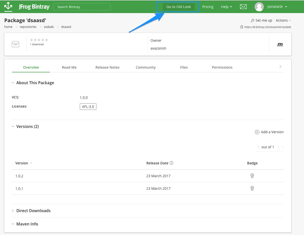Open the Help dropdown menu
The height and width of the screenshot is (235, 304).
coord(226,7)
